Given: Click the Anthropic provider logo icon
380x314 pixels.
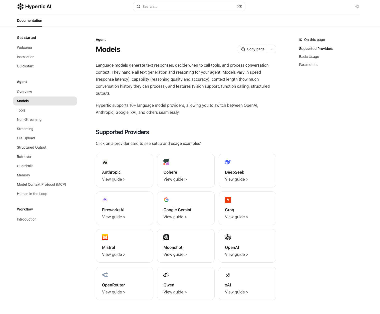Looking at the screenshot, I should (x=105, y=162).
